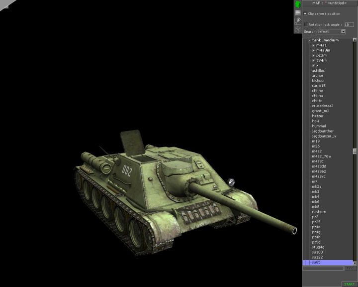Expand the pz3m folder

click(x=314, y=55)
